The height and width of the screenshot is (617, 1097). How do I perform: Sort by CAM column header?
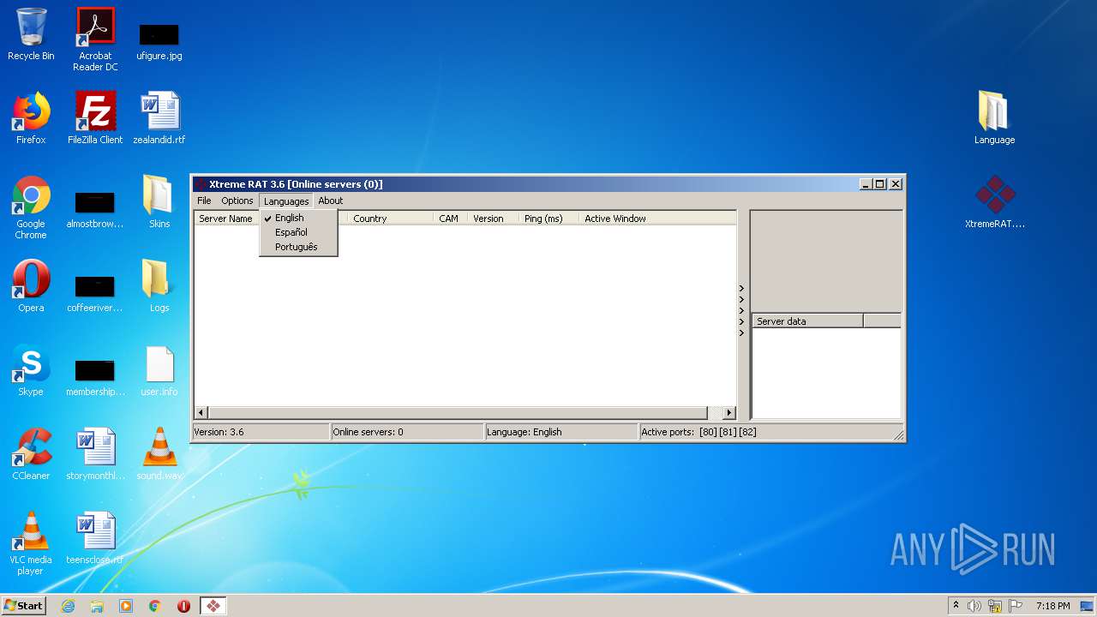450,219
